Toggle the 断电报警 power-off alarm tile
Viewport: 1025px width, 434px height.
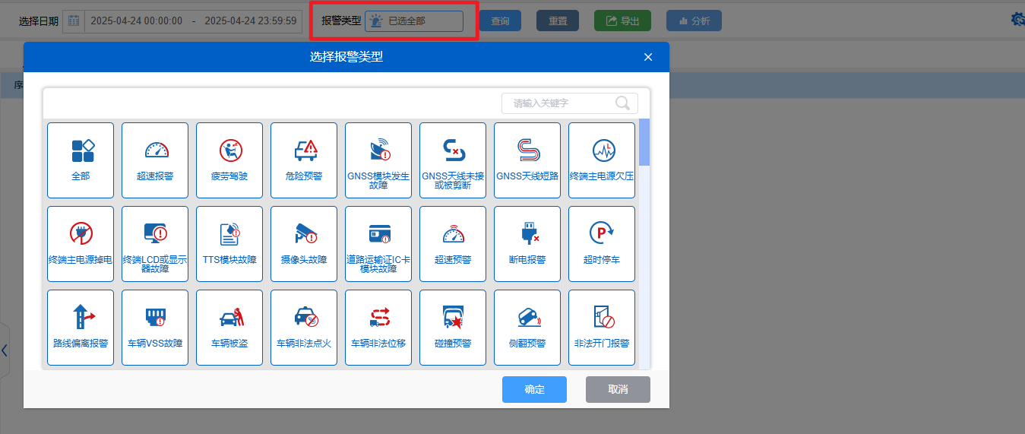[x=527, y=243]
